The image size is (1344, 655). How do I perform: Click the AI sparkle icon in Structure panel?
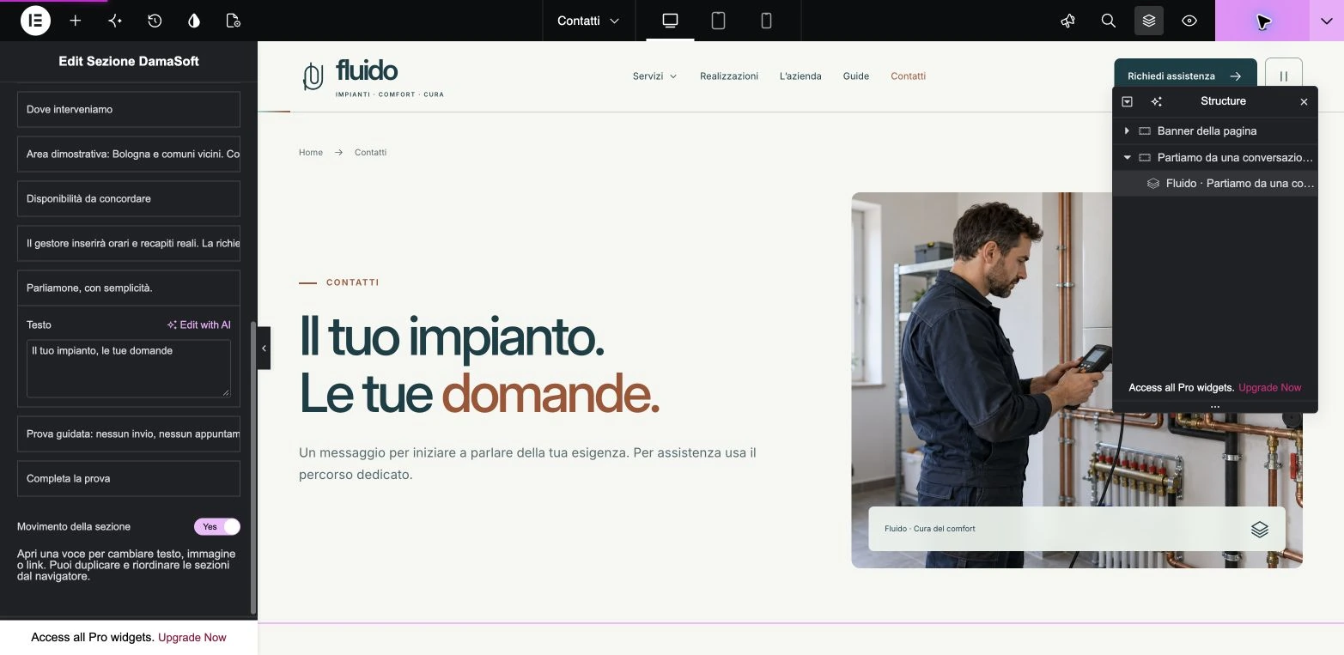coord(1157,101)
